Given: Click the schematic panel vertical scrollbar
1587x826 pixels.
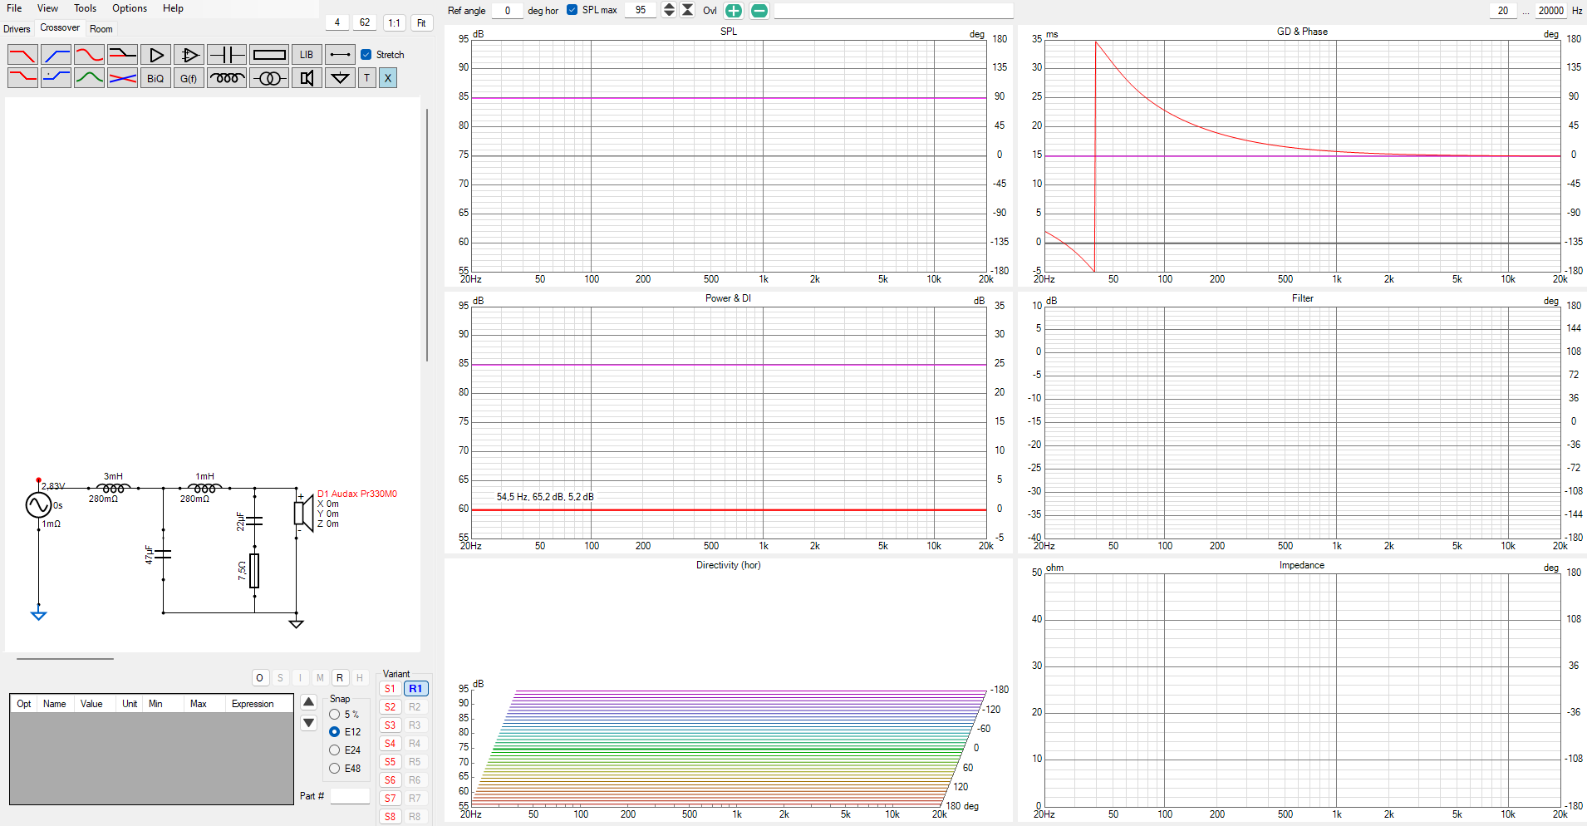Looking at the screenshot, I should (x=427, y=235).
